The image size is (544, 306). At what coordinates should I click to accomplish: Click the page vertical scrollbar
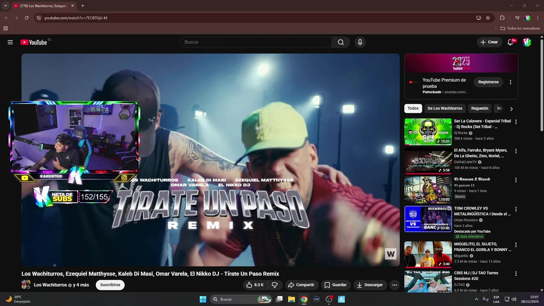click(x=542, y=85)
